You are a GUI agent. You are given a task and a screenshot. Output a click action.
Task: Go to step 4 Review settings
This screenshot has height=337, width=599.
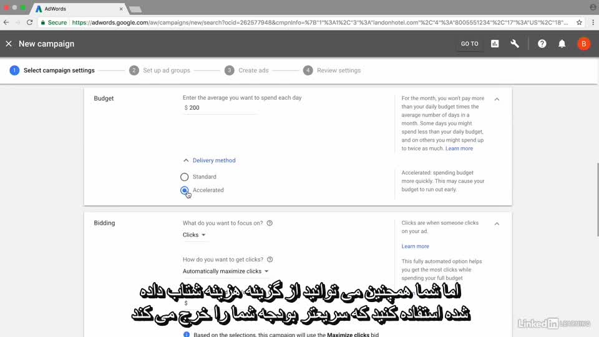(331, 71)
